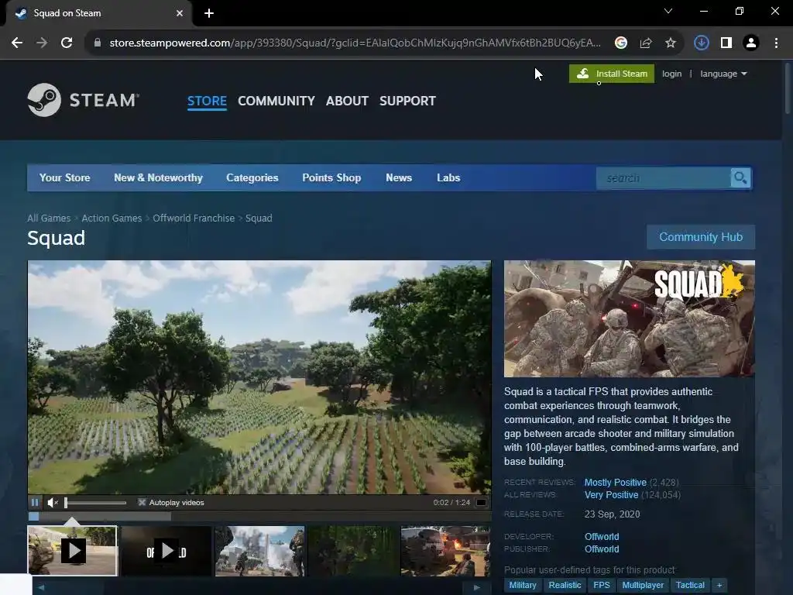The width and height of the screenshot is (793, 595).
Task: Select the first trailer thumbnail
Action: point(72,551)
